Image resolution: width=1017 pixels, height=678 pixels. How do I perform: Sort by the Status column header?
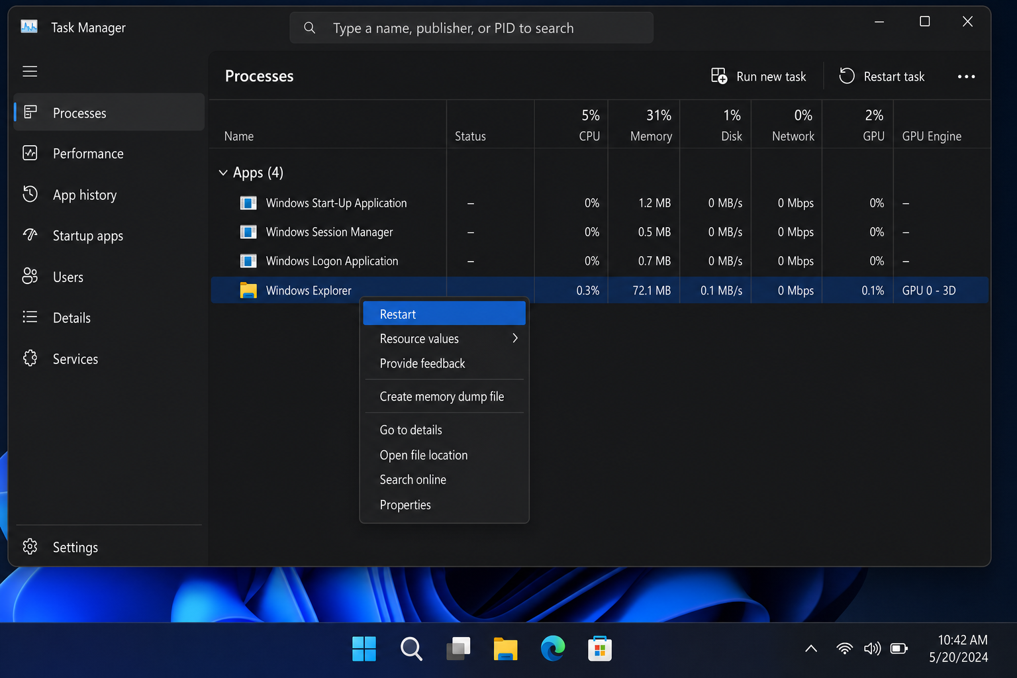click(491, 124)
